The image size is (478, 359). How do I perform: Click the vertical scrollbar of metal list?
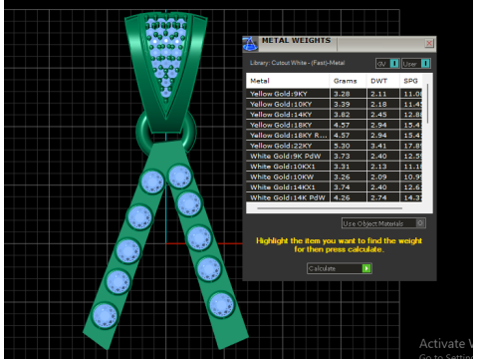427,104
